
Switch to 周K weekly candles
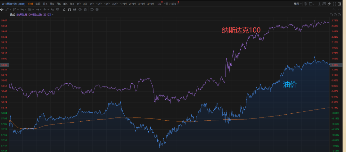point(52,4)
